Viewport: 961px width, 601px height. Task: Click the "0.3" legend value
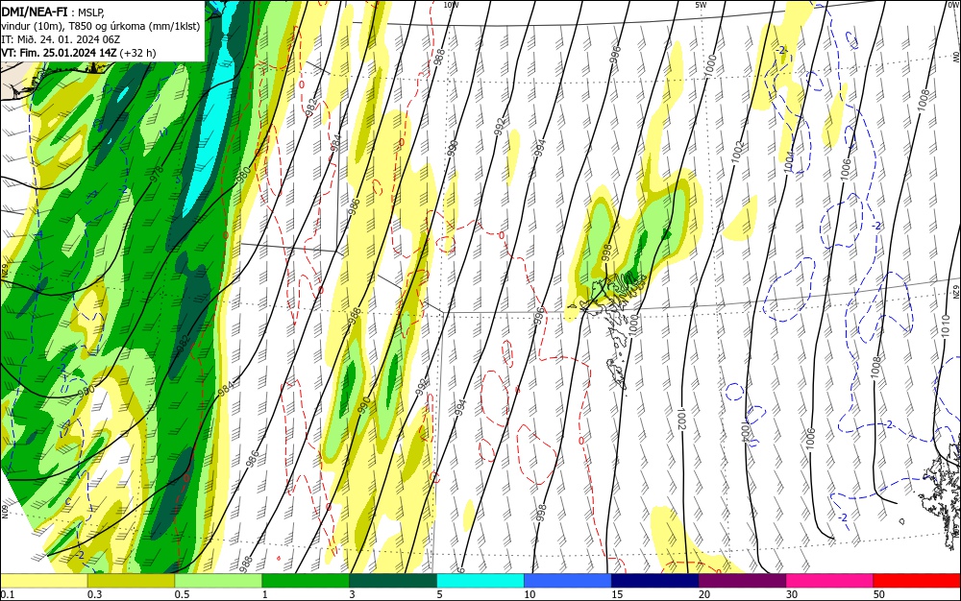pos(94,594)
